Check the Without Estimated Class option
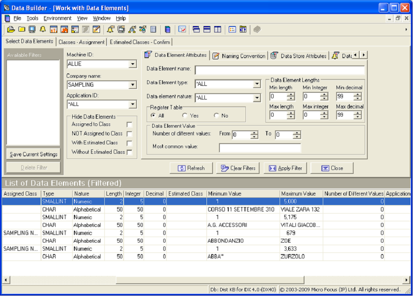The height and width of the screenshot is (296, 413). click(x=130, y=152)
